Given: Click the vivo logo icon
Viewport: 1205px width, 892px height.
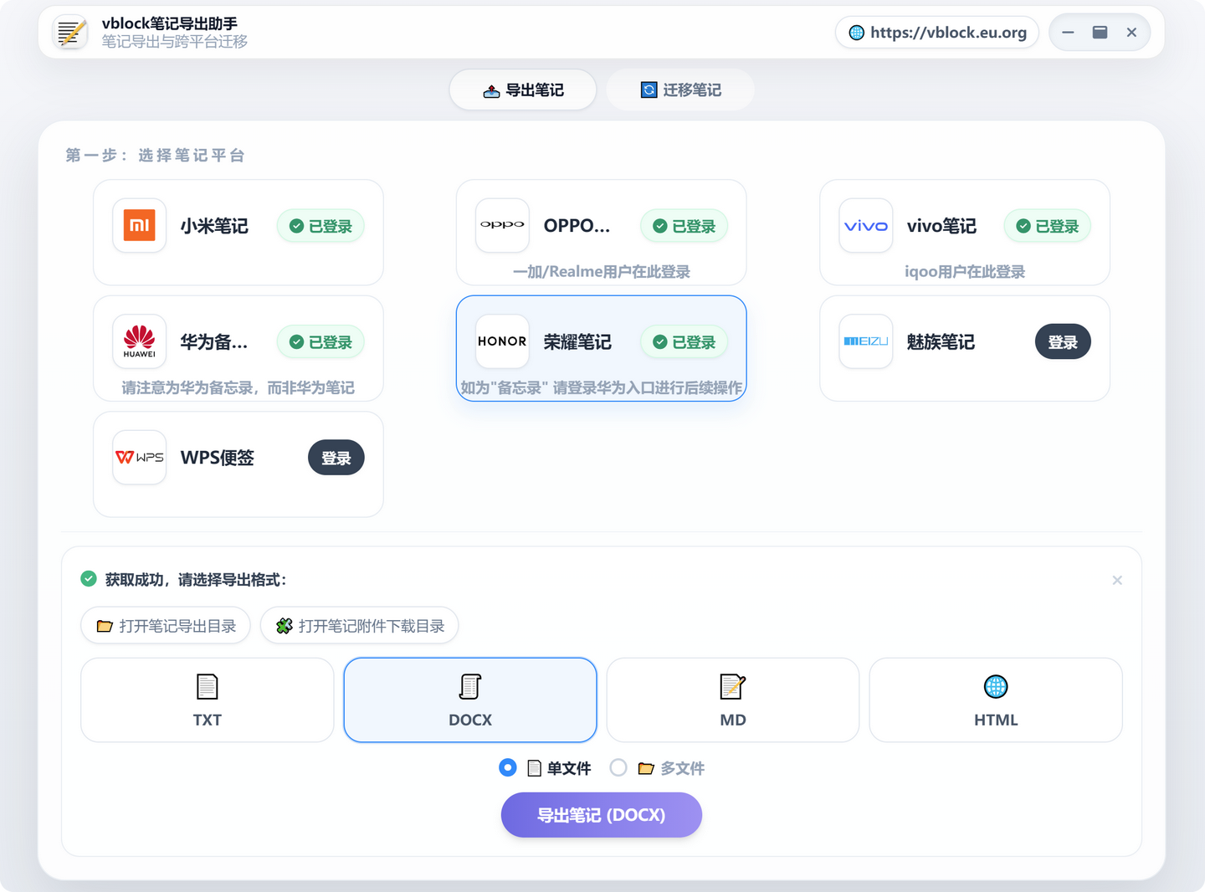Looking at the screenshot, I should (866, 225).
